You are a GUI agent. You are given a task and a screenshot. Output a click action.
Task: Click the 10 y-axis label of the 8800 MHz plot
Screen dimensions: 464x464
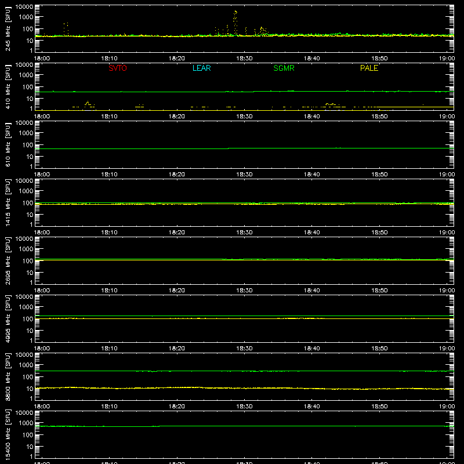coord(30,389)
